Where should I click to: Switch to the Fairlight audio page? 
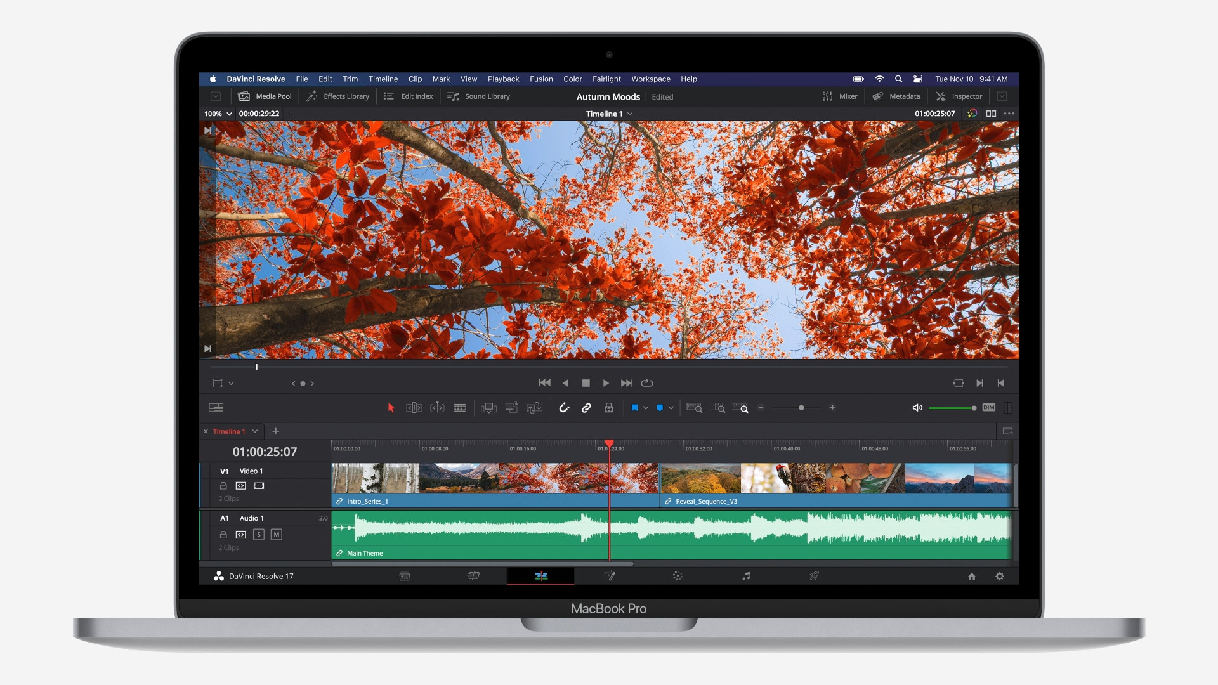click(746, 576)
